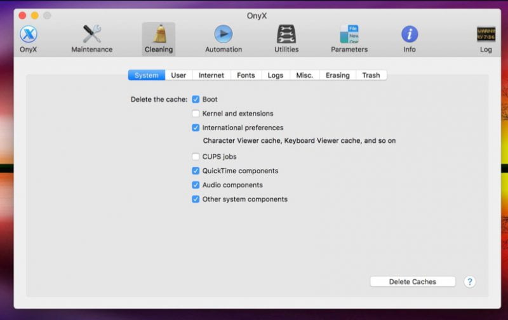Close the OnyX window
Screen dimensions: 508x320
click(x=22, y=15)
